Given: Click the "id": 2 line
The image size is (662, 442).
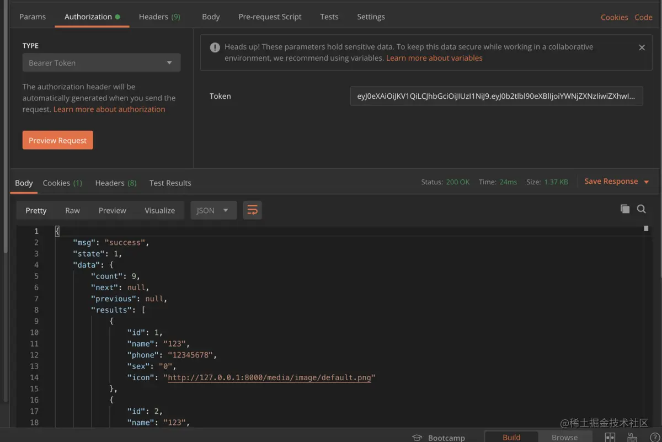Looking at the screenshot, I should pos(145,411).
